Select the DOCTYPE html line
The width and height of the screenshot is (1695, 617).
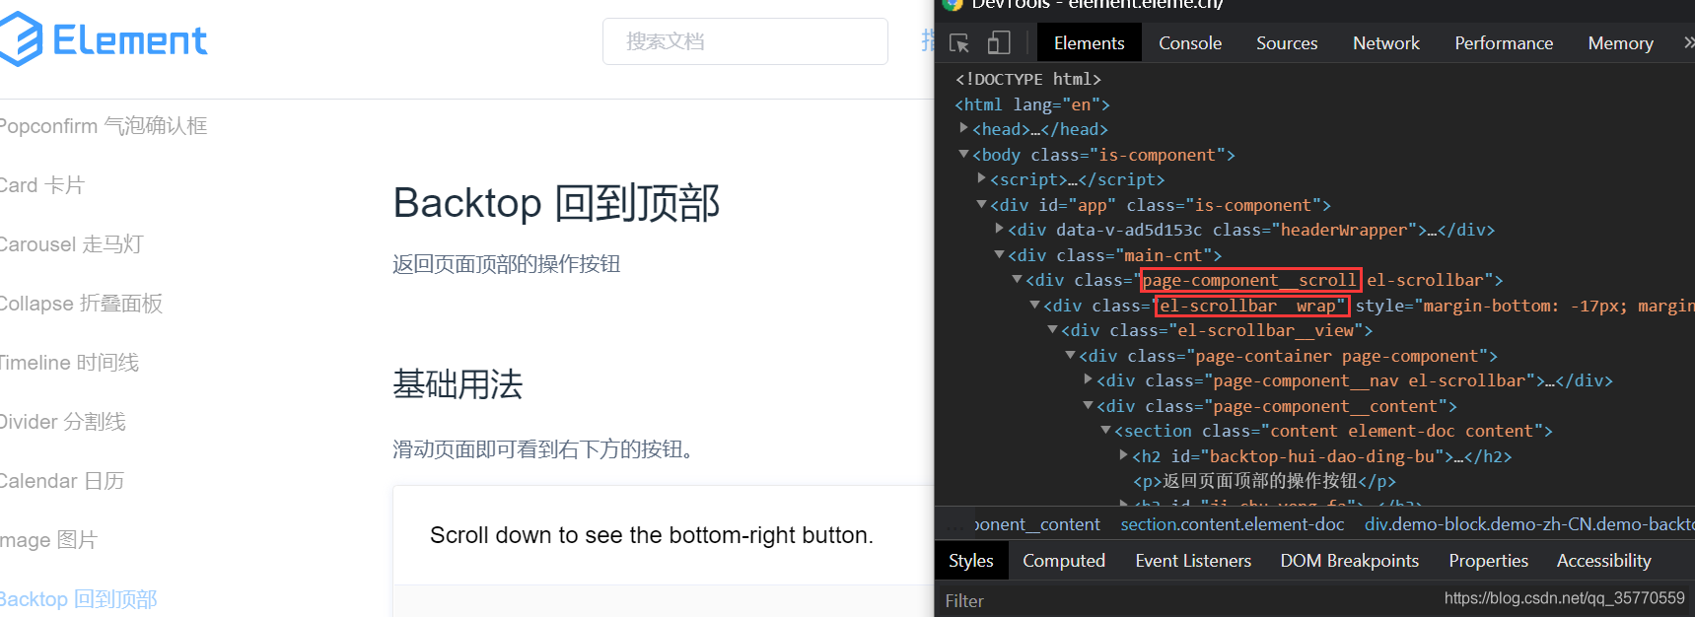1028,79
